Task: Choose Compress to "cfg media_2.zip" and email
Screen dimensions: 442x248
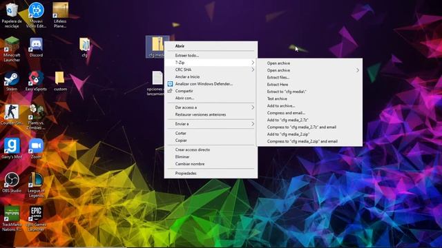Action: click(x=309, y=141)
